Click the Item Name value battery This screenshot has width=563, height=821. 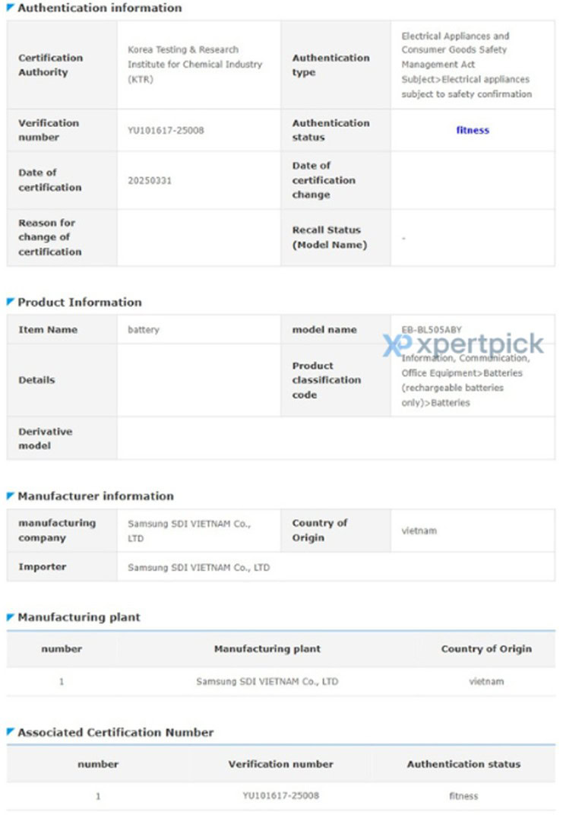[x=144, y=330]
